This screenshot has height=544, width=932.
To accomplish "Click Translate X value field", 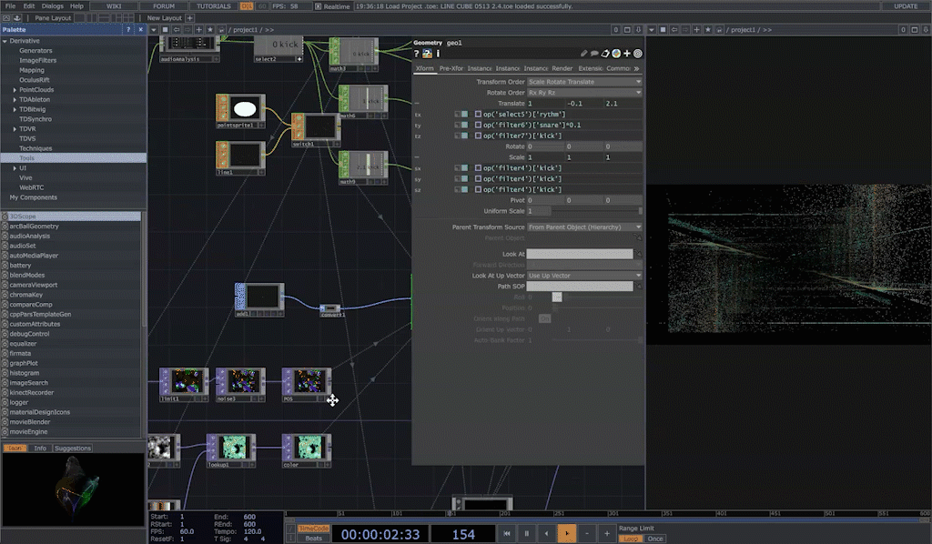I will (545, 104).
